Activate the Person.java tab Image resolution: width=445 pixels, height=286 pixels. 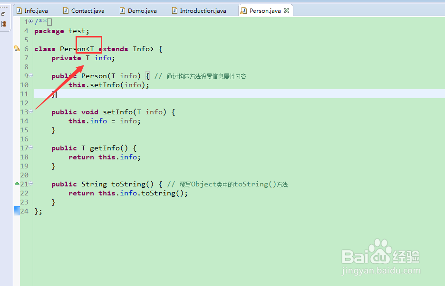pos(265,11)
